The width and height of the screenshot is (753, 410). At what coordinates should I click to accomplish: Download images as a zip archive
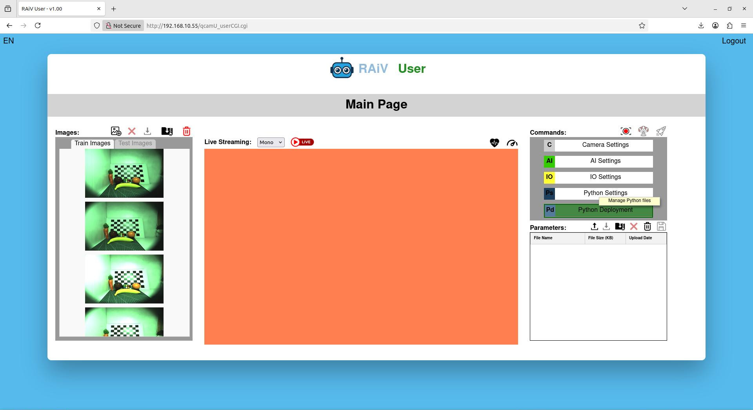(147, 131)
